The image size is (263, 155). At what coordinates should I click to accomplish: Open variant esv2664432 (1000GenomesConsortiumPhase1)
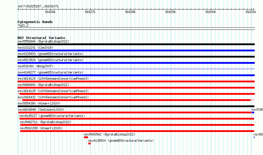tap(53, 97)
